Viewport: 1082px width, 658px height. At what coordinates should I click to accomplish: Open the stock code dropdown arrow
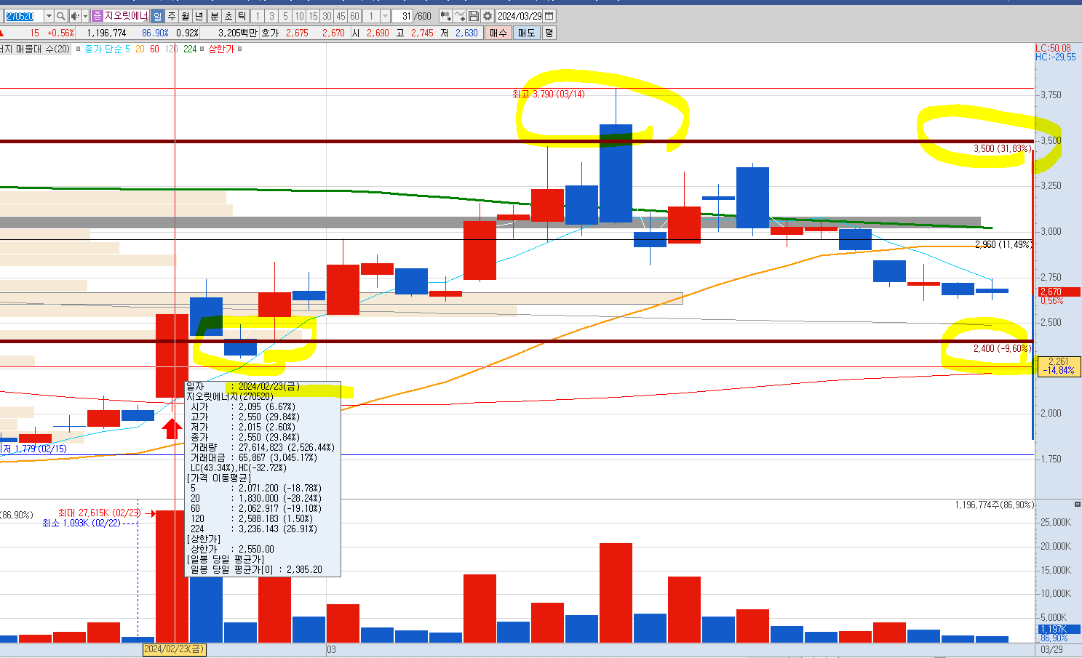pyautogui.click(x=49, y=16)
